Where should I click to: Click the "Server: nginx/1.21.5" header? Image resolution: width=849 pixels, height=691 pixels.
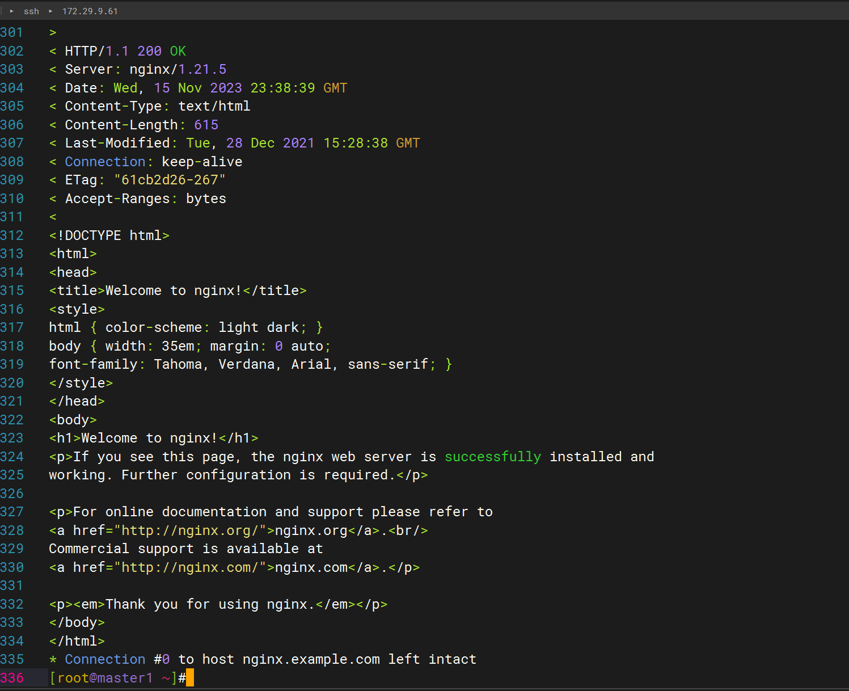click(x=138, y=69)
